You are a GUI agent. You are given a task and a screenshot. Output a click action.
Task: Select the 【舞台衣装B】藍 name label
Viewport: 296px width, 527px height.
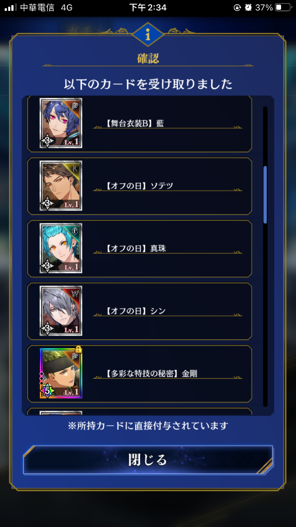[134, 124]
